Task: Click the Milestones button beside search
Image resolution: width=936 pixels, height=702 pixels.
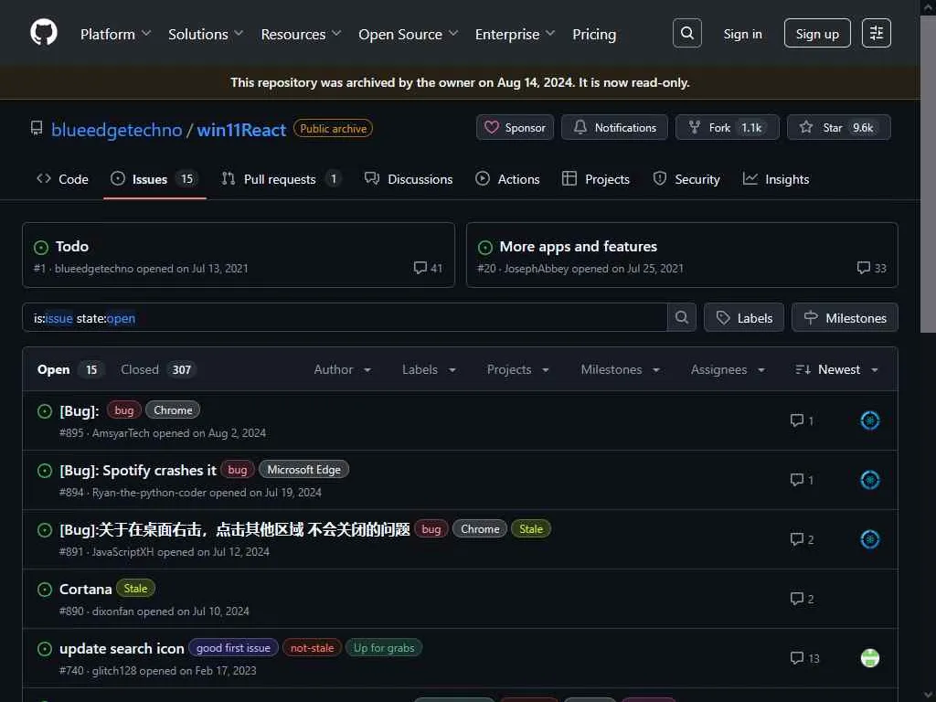Action: tap(845, 317)
